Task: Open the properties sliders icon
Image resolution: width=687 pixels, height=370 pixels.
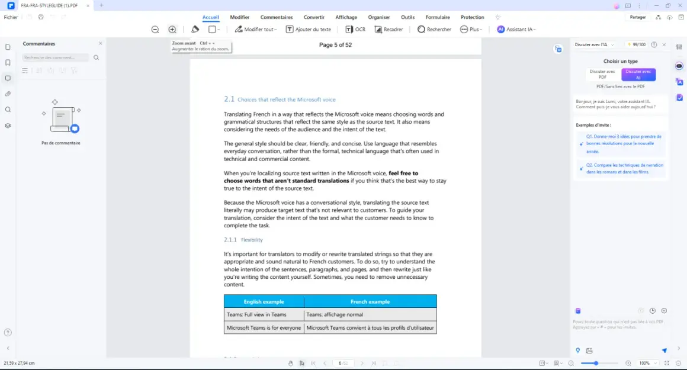Action: click(x=679, y=47)
